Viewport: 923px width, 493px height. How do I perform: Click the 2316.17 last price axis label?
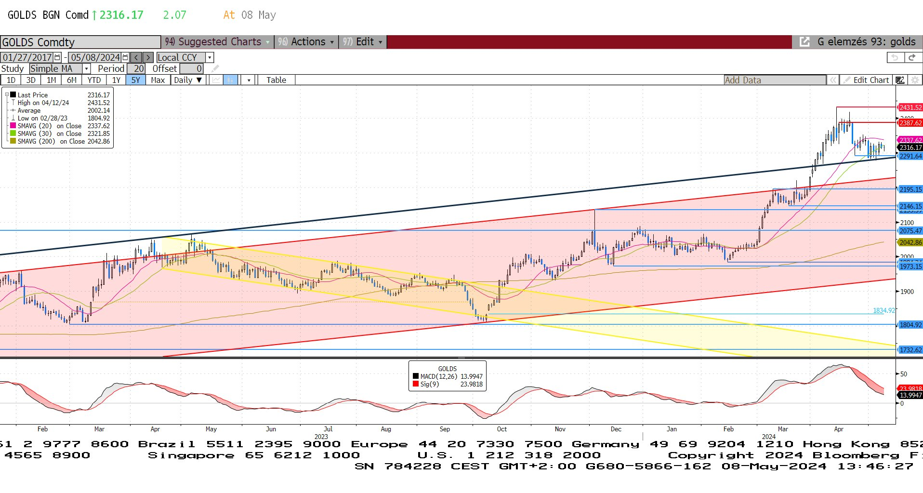click(x=910, y=147)
